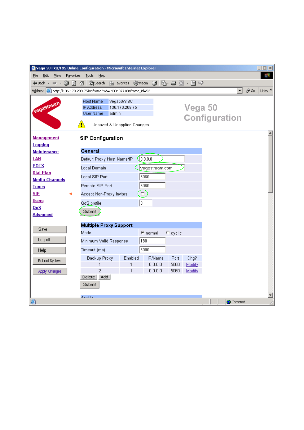Open the Media pane in the toolbar
The image size is (304, 430).
141,83
